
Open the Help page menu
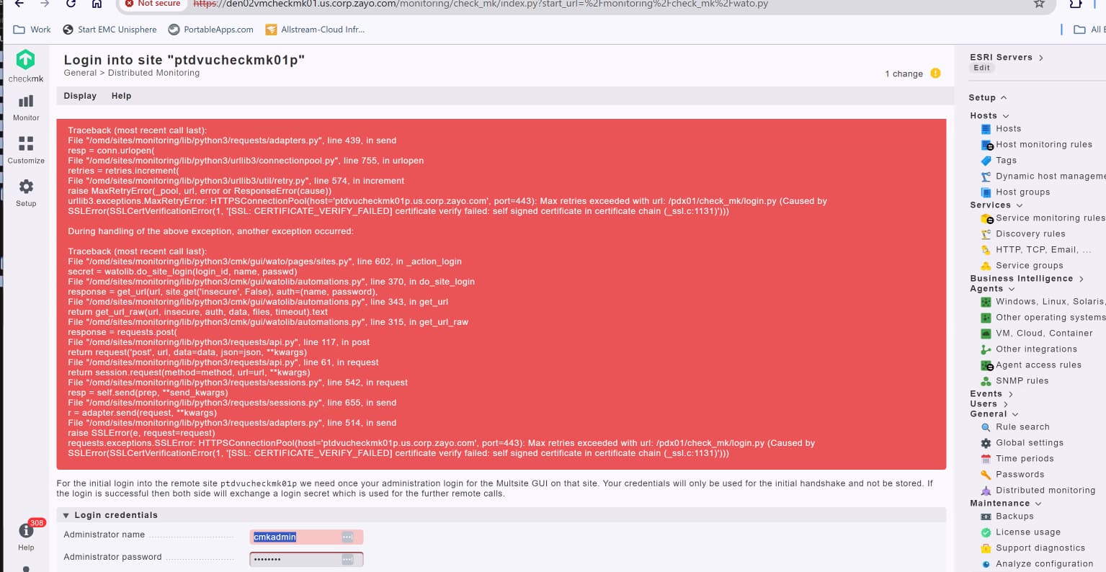(121, 95)
